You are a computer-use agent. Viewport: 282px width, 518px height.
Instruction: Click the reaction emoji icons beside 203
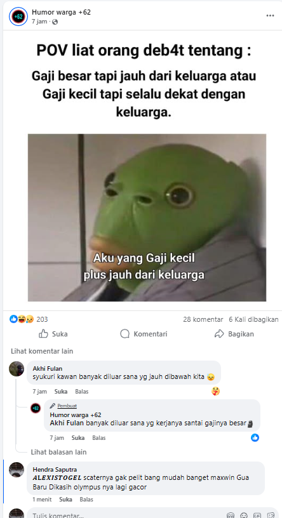pyautogui.click(x=22, y=319)
